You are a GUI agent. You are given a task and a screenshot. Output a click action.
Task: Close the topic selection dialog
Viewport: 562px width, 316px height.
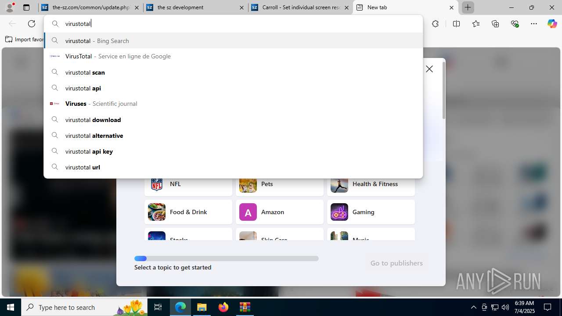point(429,69)
